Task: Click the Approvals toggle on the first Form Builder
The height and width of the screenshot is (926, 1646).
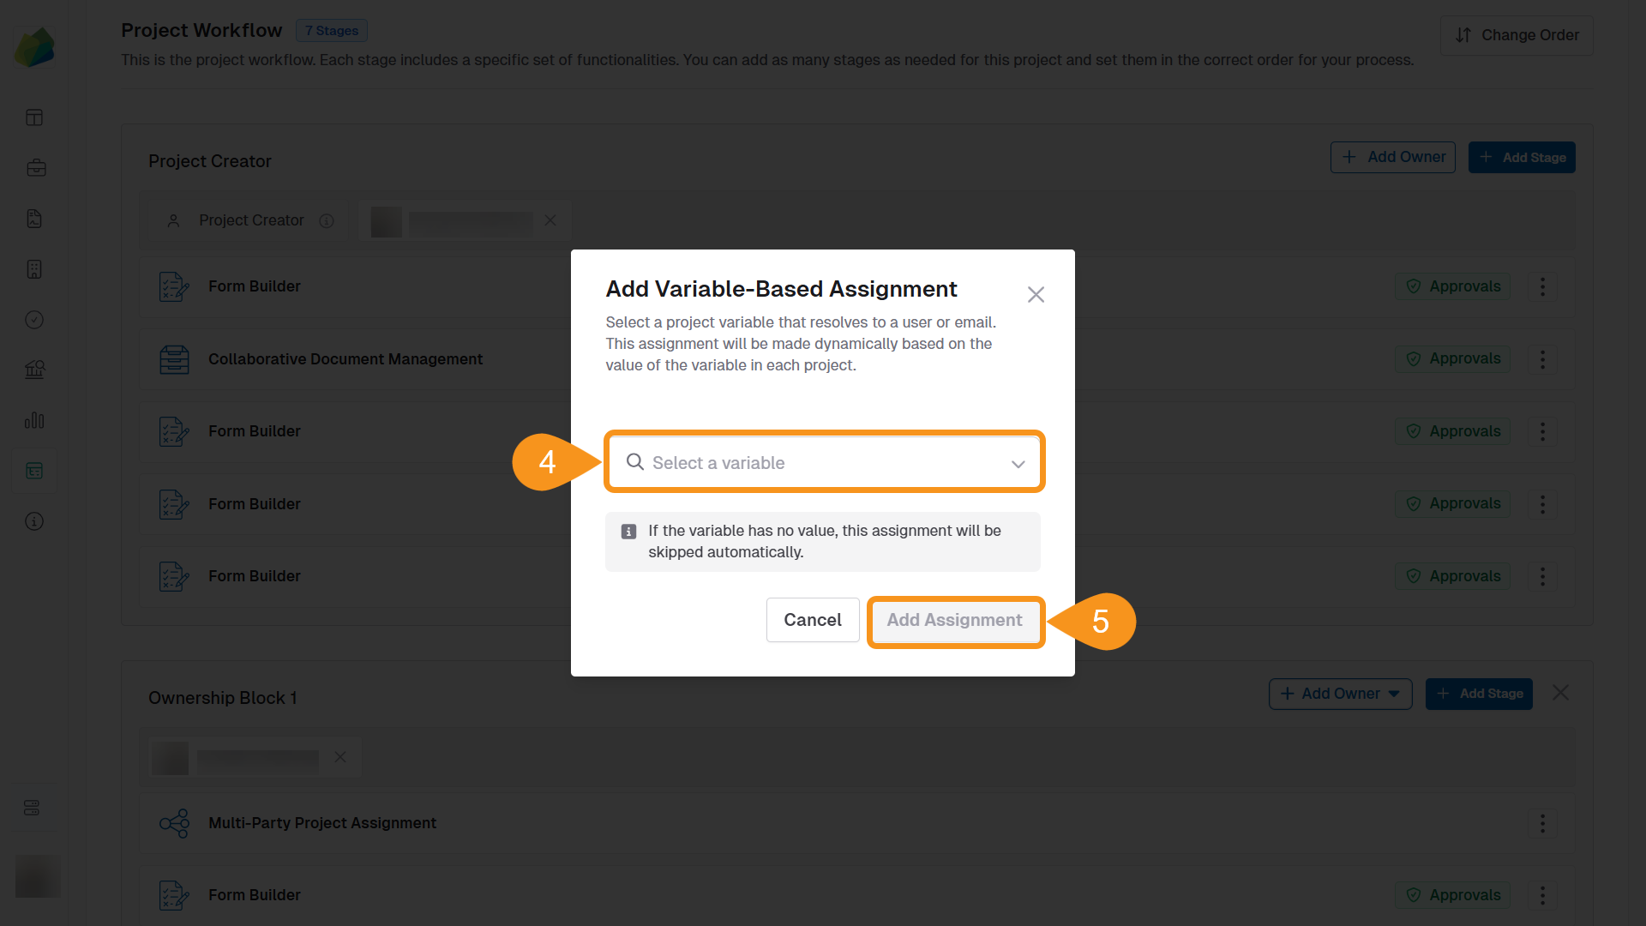Action: click(1452, 286)
